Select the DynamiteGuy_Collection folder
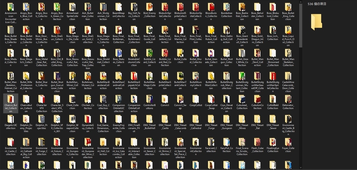 point(88,124)
